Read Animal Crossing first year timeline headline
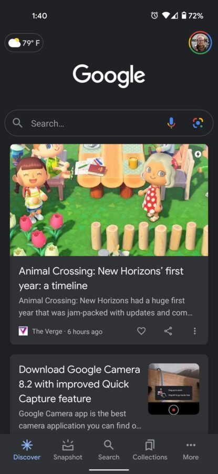The width and height of the screenshot is (218, 474). [101, 278]
